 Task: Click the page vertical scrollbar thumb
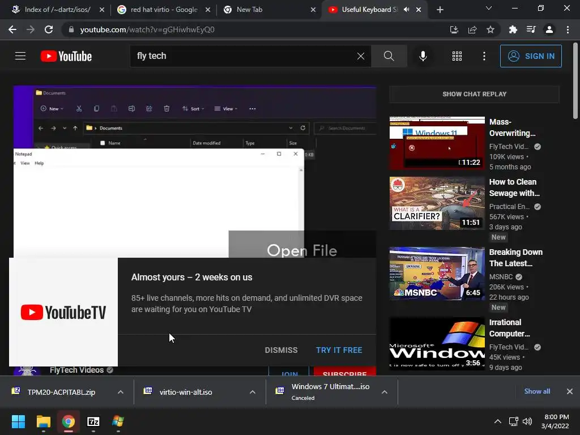pos(575,80)
